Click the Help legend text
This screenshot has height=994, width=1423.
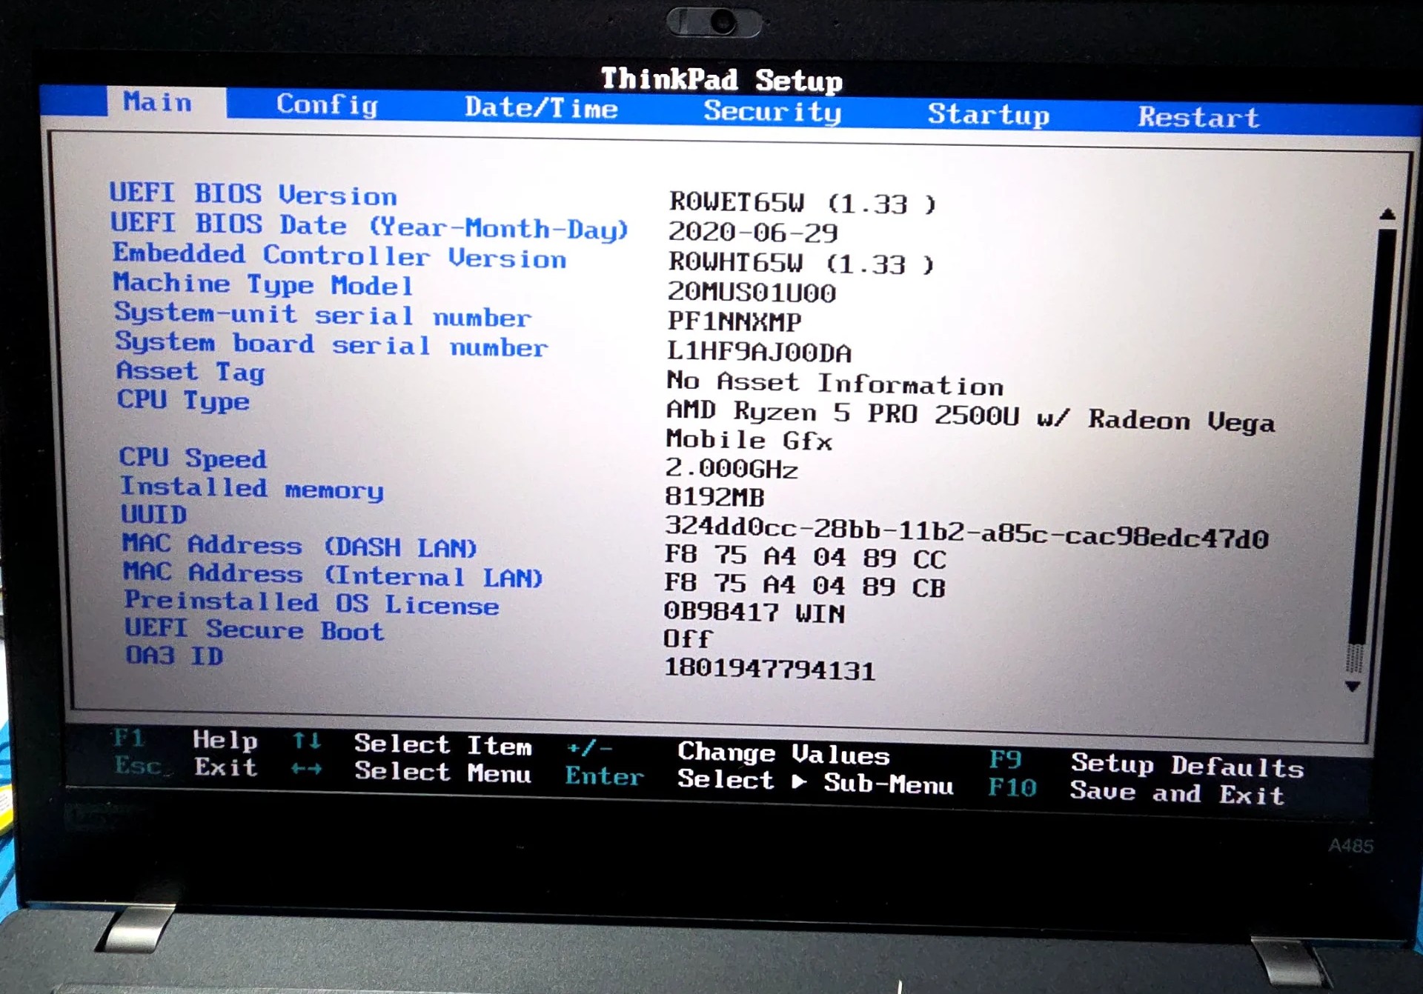click(225, 740)
